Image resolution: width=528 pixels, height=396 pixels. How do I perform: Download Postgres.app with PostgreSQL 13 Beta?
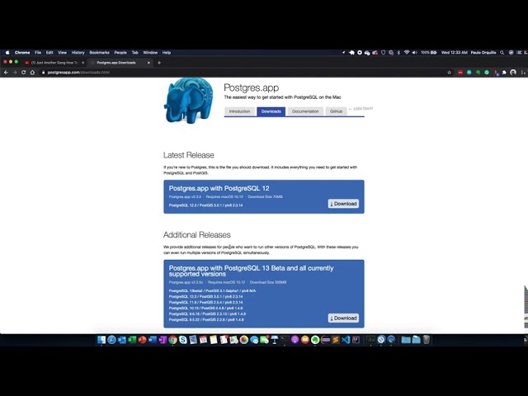tap(343, 318)
